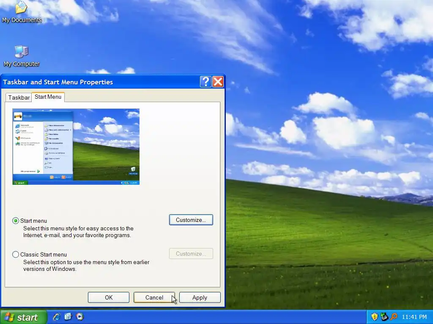433x324 pixels.
Task: Click the OK button
Action: coord(109,297)
